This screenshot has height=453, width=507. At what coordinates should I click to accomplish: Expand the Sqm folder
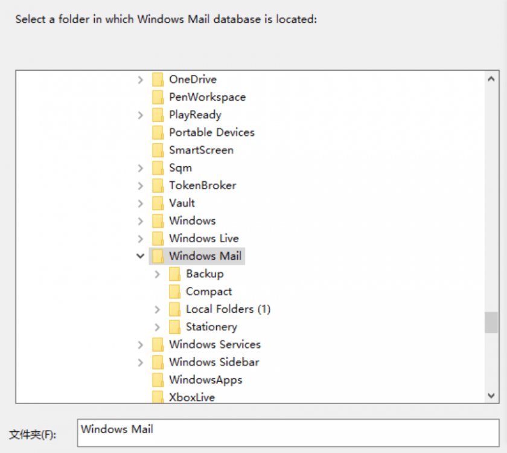pyautogui.click(x=140, y=168)
